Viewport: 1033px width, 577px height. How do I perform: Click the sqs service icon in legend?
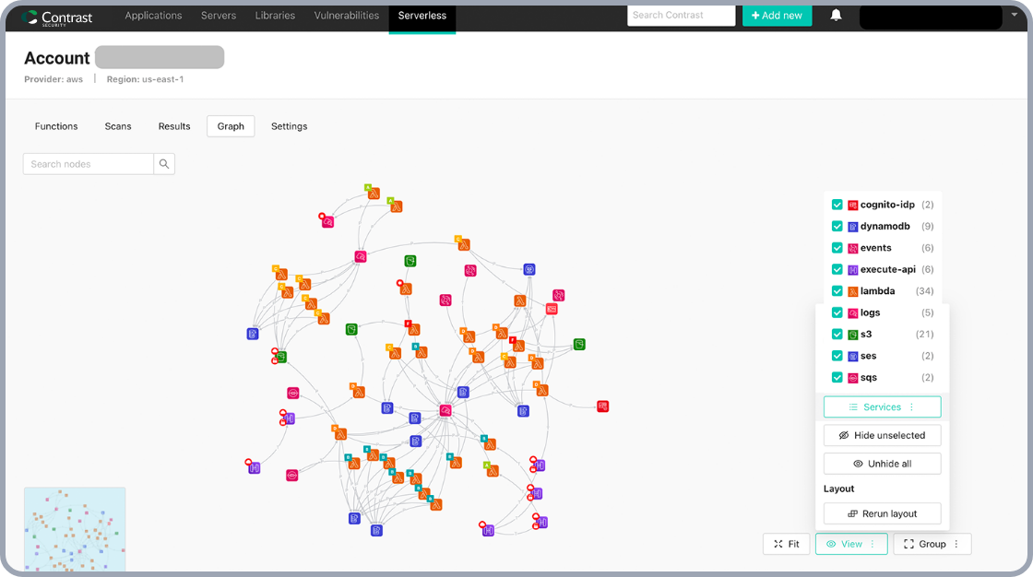[x=853, y=378]
